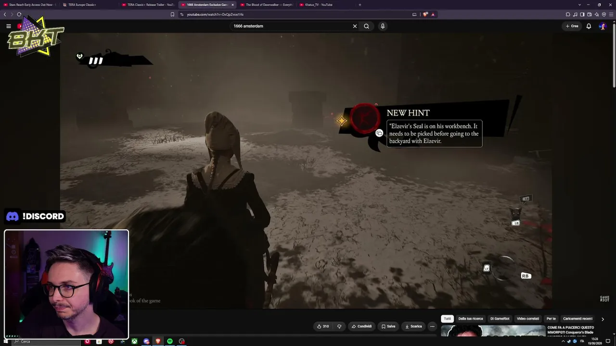Screen dimensions: 616x346
Task: Select the Tutti filter chip
Action: coord(448,319)
